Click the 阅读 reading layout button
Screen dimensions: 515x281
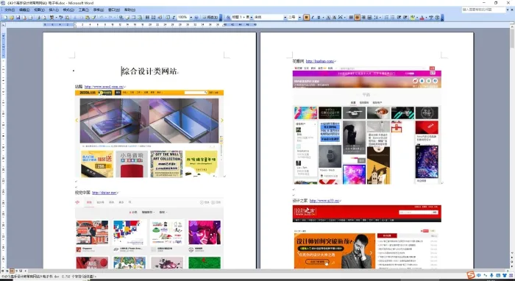pyautogui.click(x=210, y=18)
